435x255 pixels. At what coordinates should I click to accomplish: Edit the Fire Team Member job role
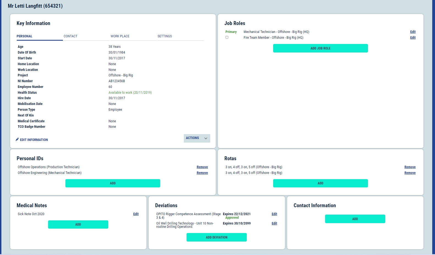point(413,38)
